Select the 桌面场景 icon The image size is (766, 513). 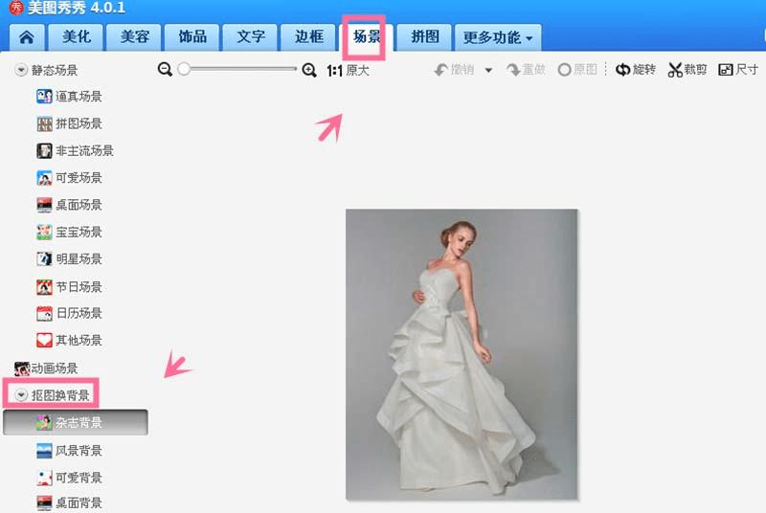pos(44,205)
